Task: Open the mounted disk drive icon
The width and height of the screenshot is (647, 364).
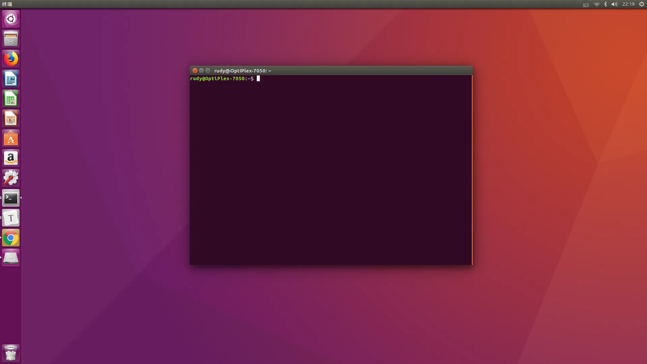Action: coord(11,258)
